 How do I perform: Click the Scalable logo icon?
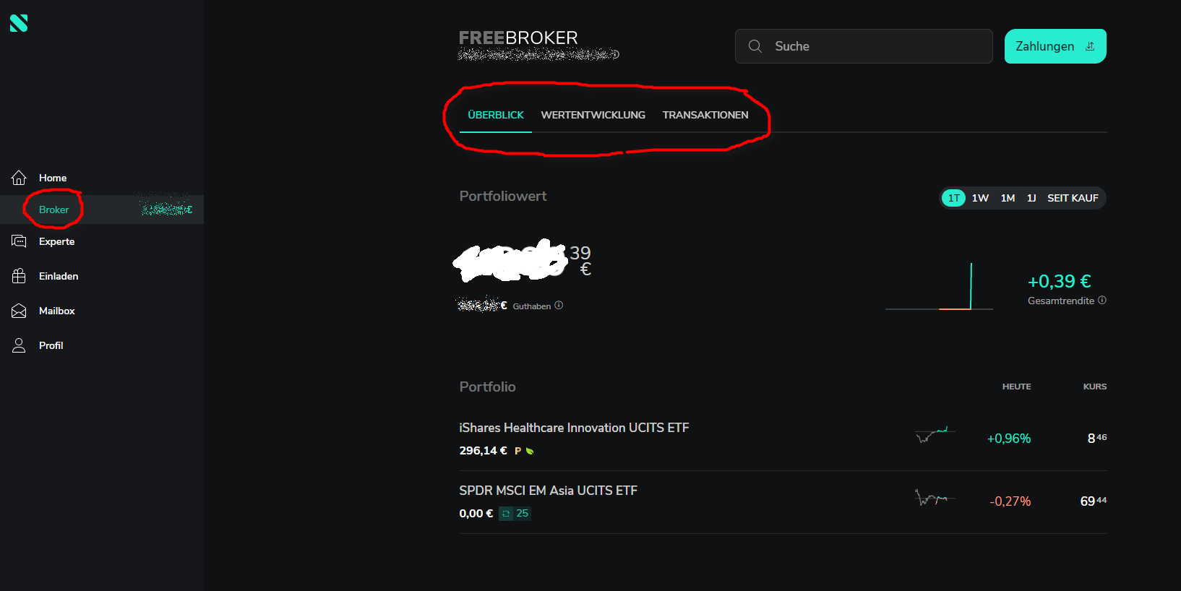[x=19, y=23]
